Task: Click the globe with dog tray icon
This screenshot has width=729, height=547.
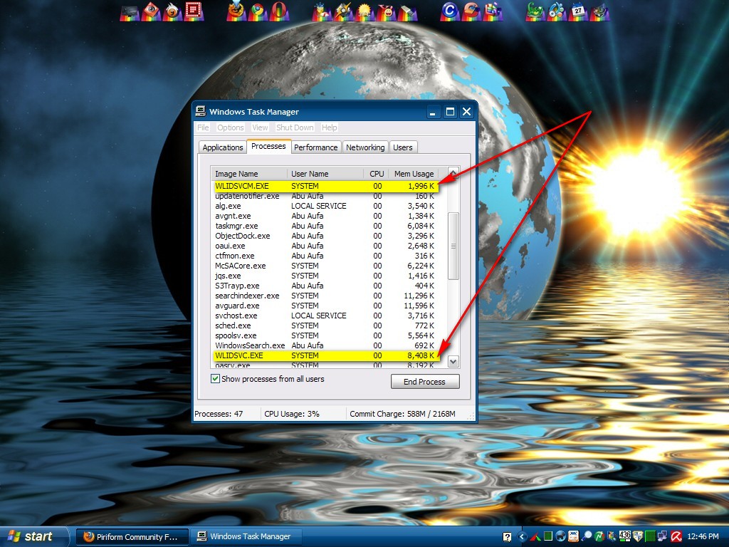Action: (561, 536)
